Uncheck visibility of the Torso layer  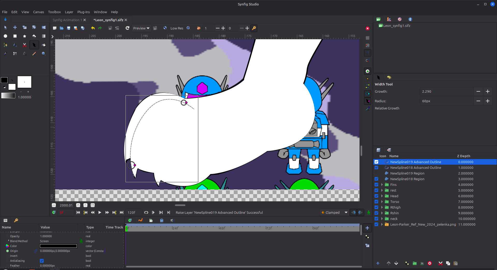376,202
